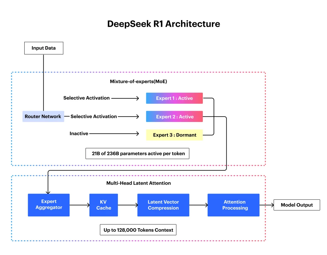Click the Multi-Head Latent Attention heading
This screenshot has height=255, width=327.
coord(138,183)
